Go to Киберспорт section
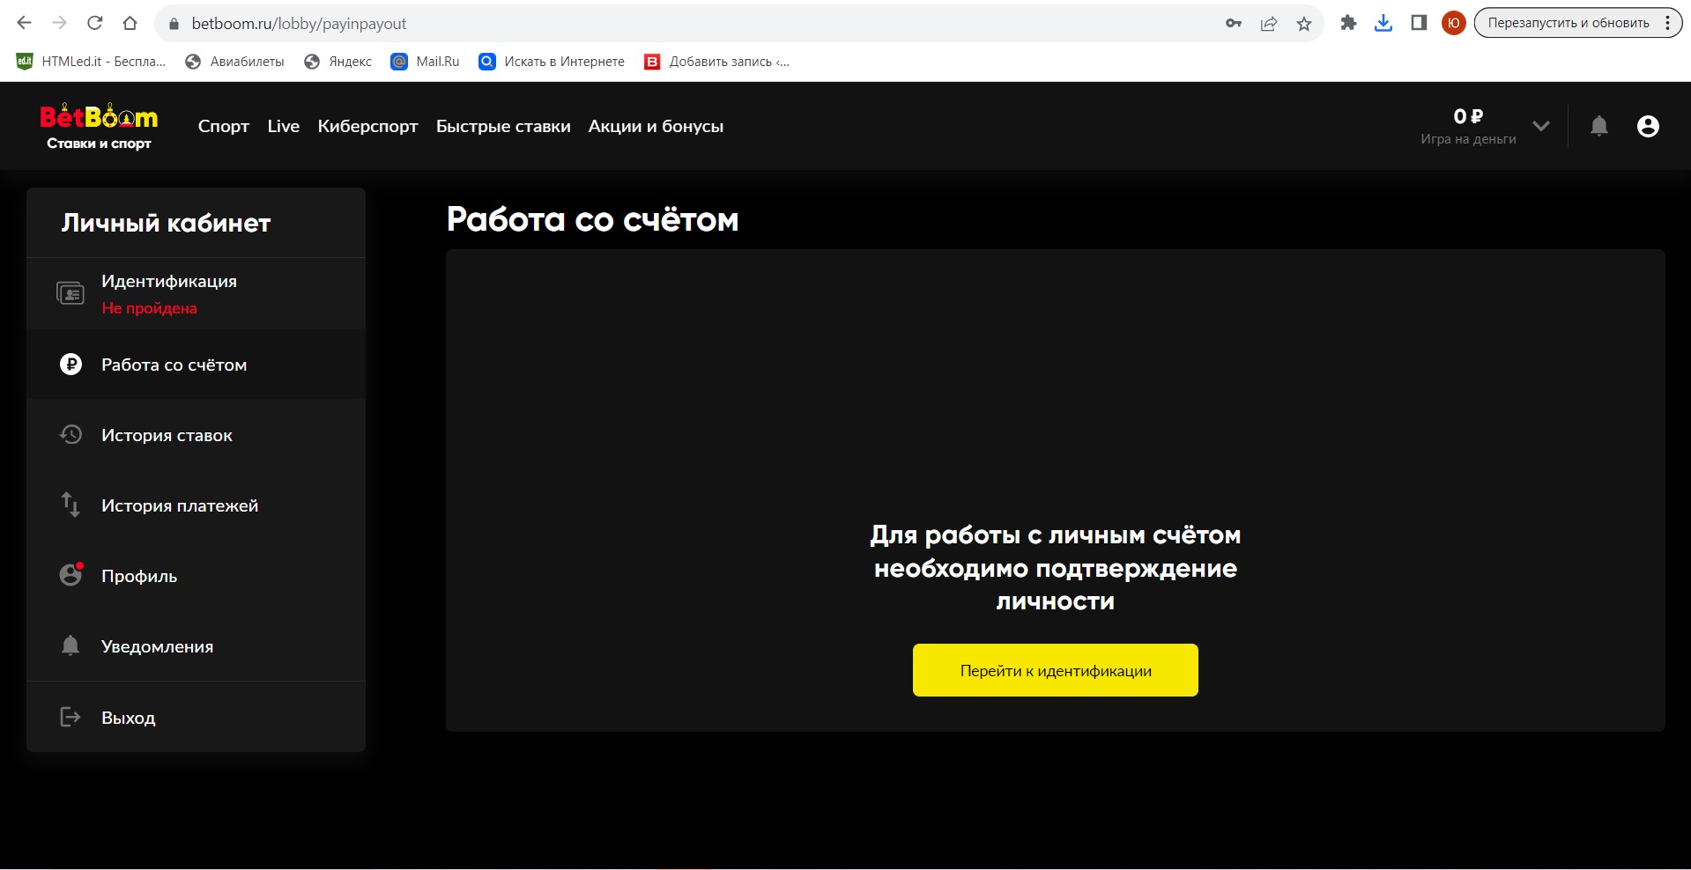The height and width of the screenshot is (870, 1691). (x=367, y=126)
